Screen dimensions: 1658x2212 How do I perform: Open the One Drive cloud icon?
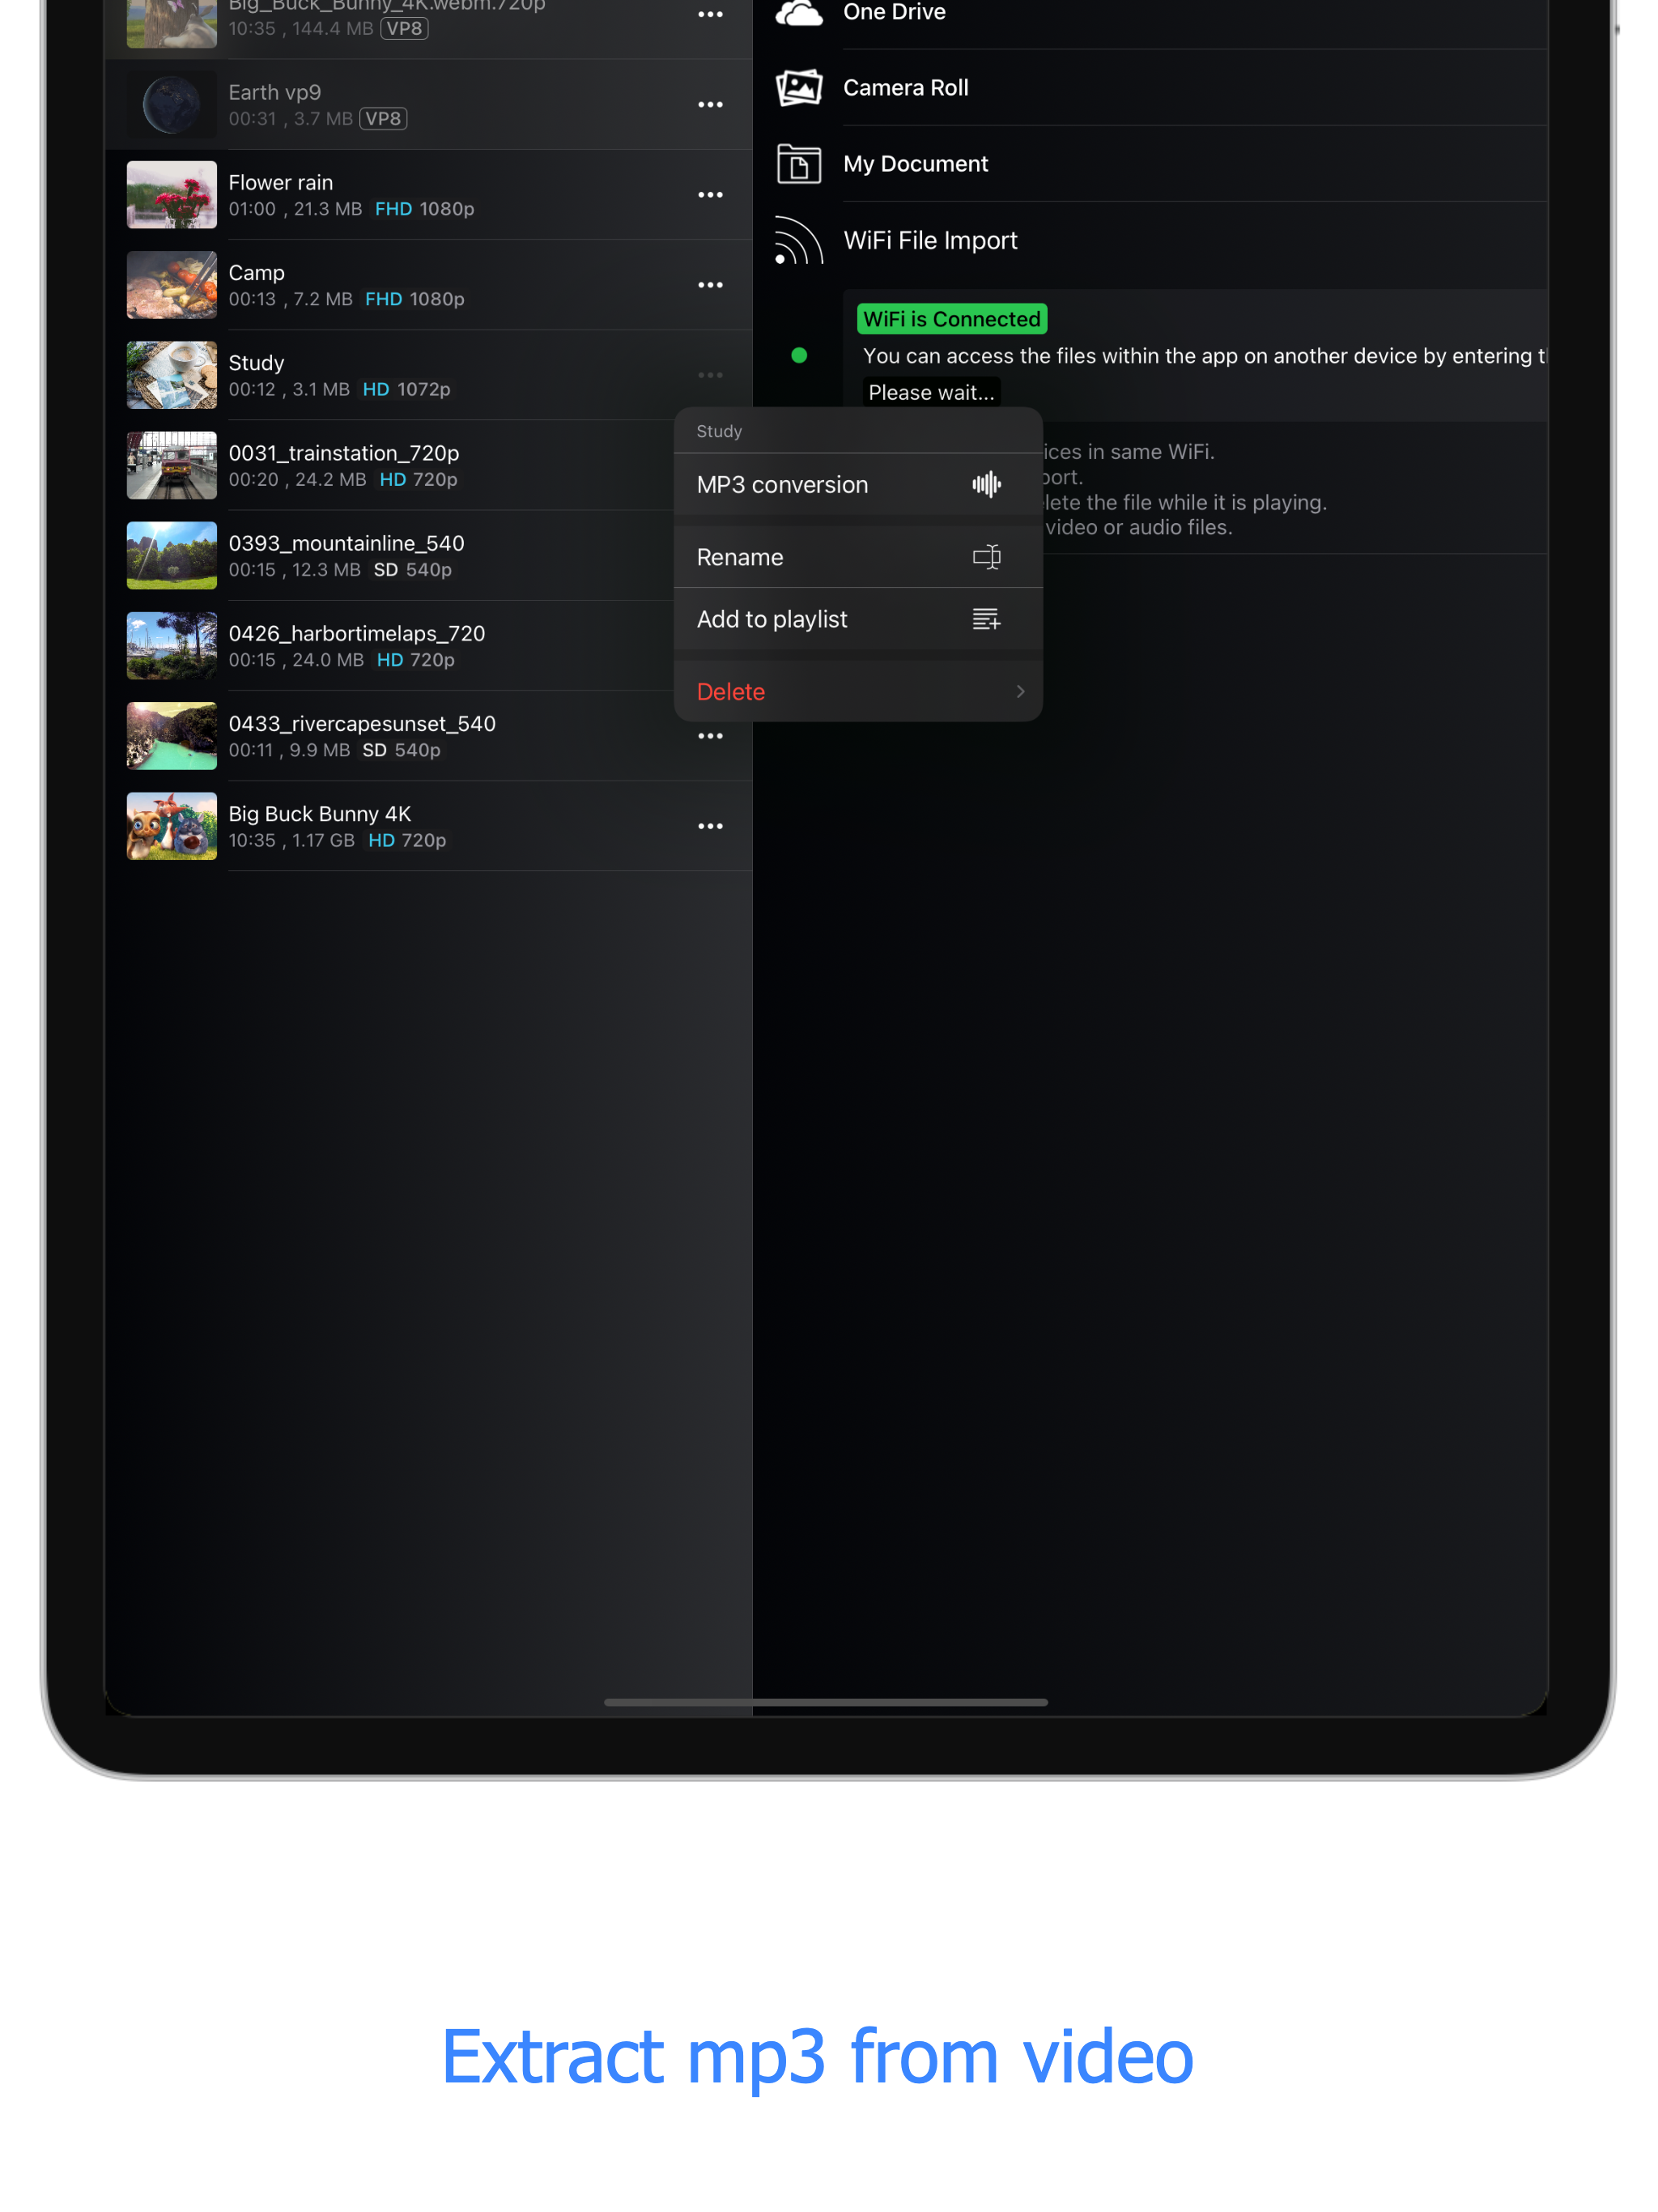click(x=798, y=13)
